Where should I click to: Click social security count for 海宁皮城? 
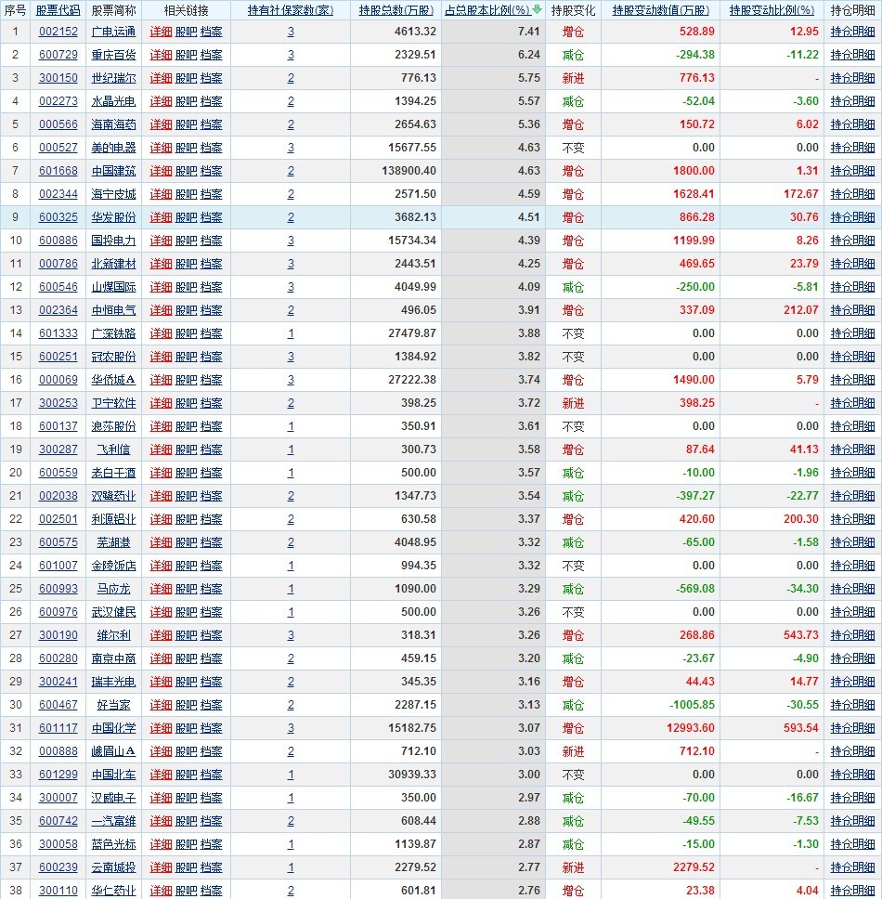(x=291, y=194)
